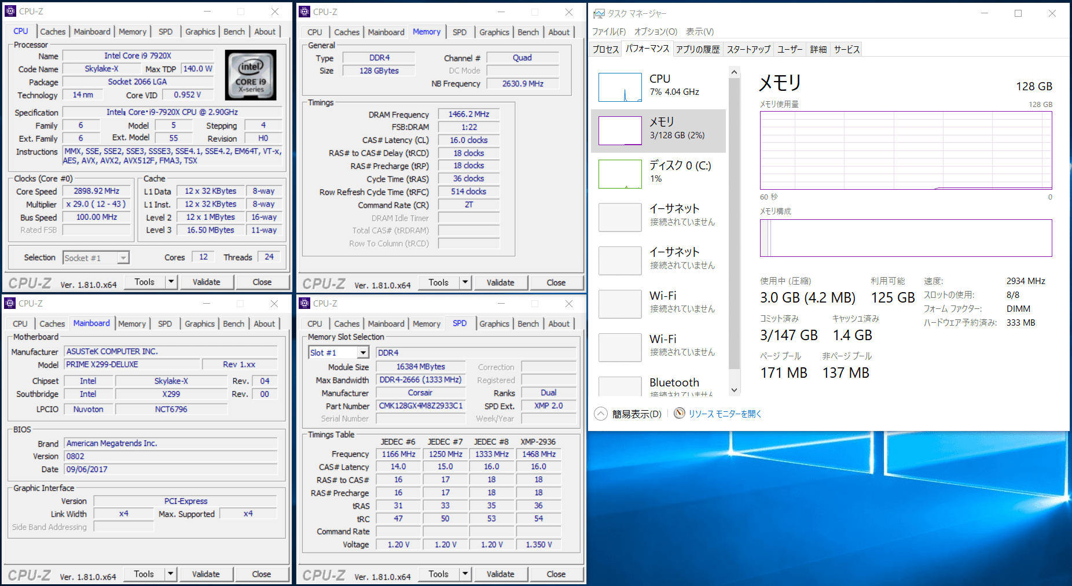Open the Bench tab in Memory CPU-Z window
The image size is (1072, 586).
coord(528,32)
